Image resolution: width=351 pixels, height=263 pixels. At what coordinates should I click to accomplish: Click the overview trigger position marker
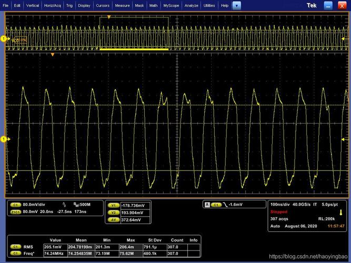point(109,17)
